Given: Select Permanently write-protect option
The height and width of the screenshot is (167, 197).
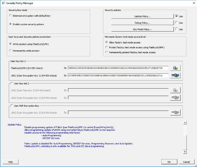Looking at the screenshot, I should coord(11,51).
